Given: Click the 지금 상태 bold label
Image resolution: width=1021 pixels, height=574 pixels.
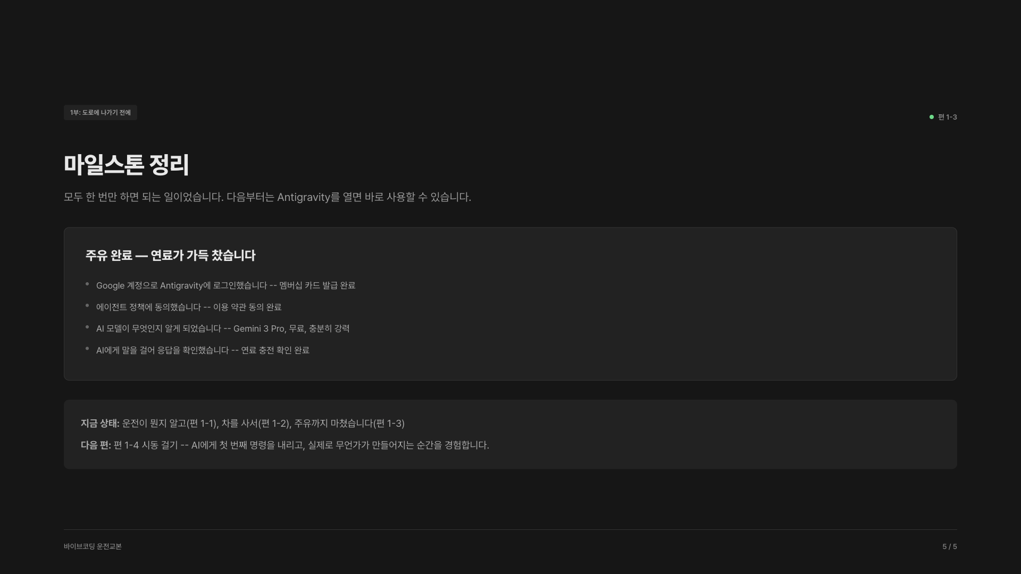Looking at the screenshot, I should coord(100,424).
